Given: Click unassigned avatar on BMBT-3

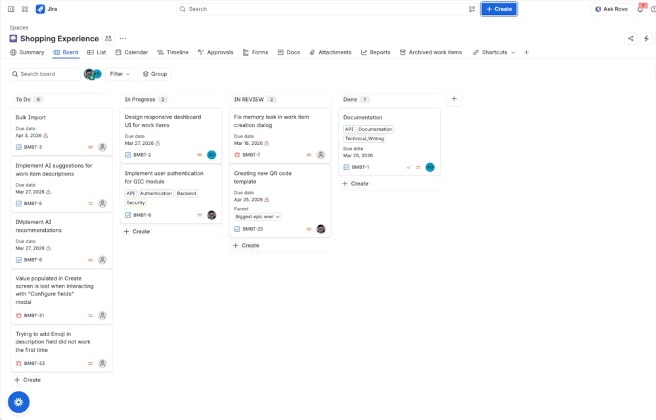Looking at the screenshot, I should pos(102,147).
